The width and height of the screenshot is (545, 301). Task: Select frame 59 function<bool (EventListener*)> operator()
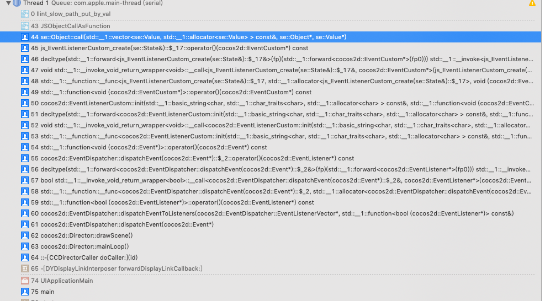point(172,203)
